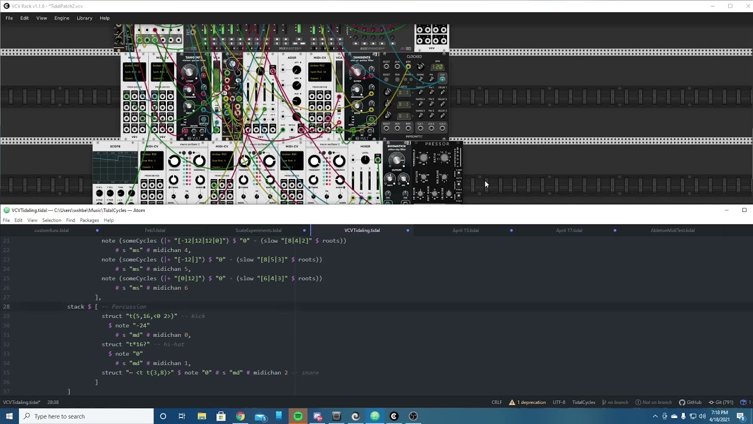Click the VCVTidaling.tidal file name in status bar
The width and height of the screenshot is (753, 424).
(x=21, y=402)
